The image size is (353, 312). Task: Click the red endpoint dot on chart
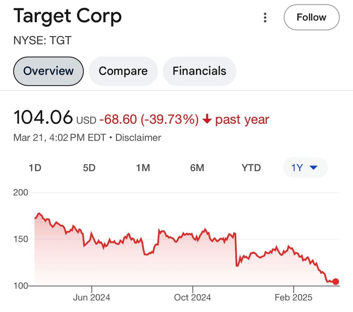[336, 282]
